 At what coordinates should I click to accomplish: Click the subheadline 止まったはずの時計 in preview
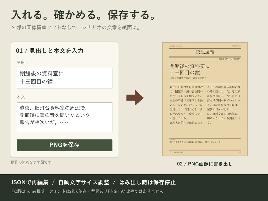(x=180, y=78)
